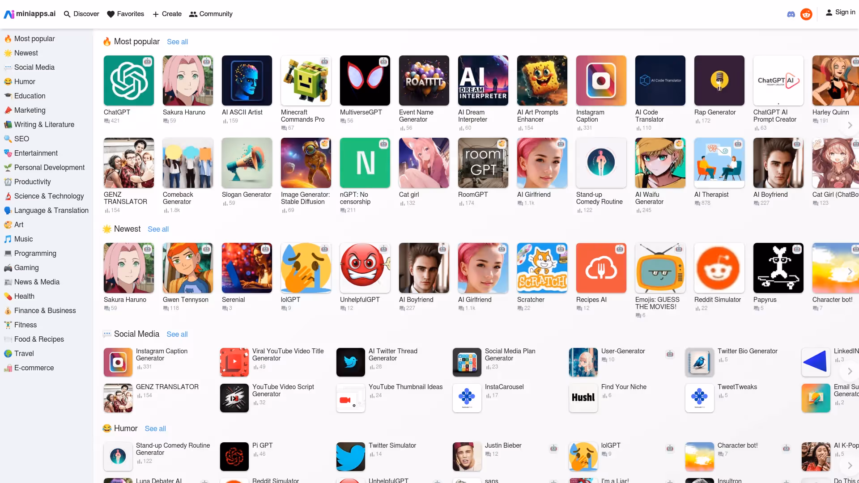859x483 pixels.
Task: Open the MultiverseGPT spider mask icon
Action: point(365,80)
